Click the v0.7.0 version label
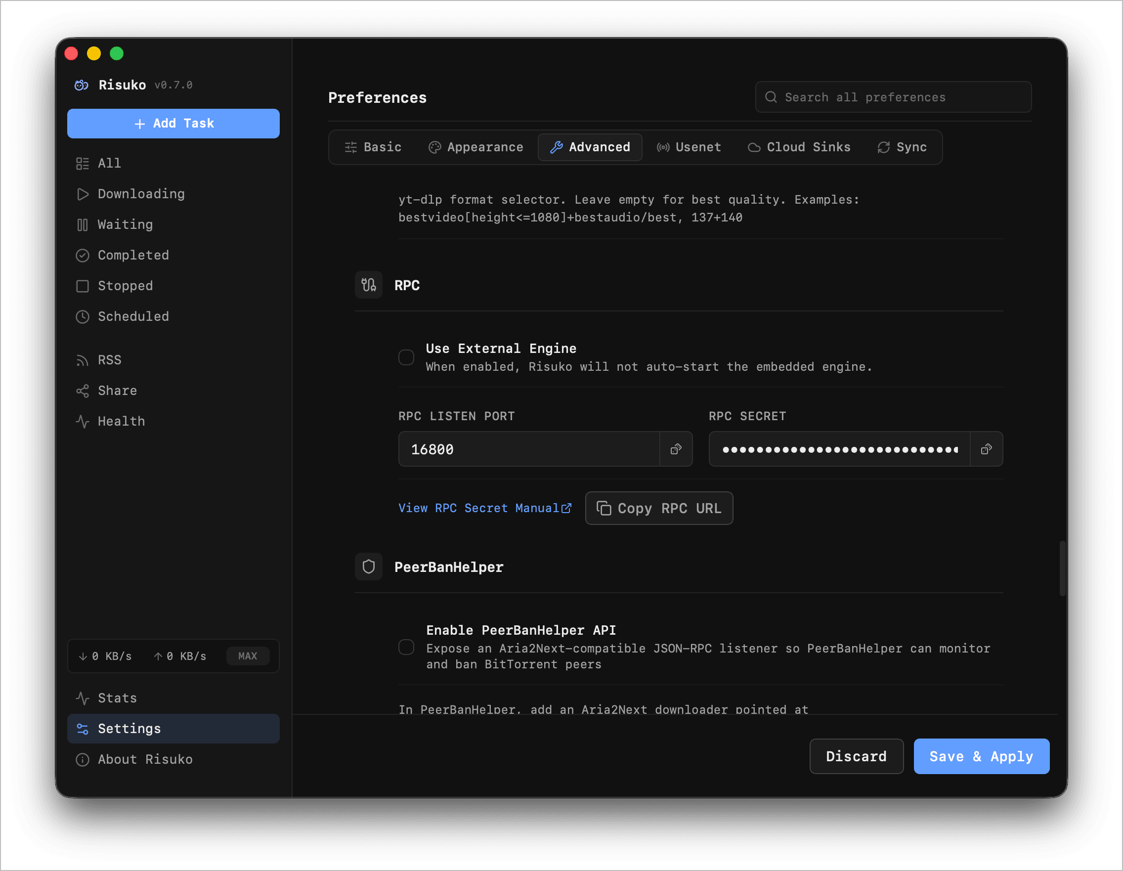The width and height of the screenshot is (1123, 871). coord(174,86)
